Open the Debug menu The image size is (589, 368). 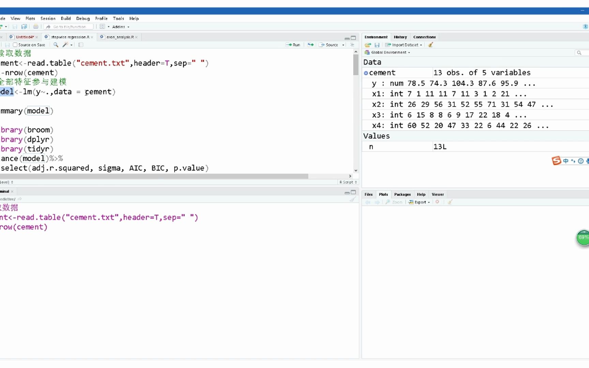click(x=83, y=18)
